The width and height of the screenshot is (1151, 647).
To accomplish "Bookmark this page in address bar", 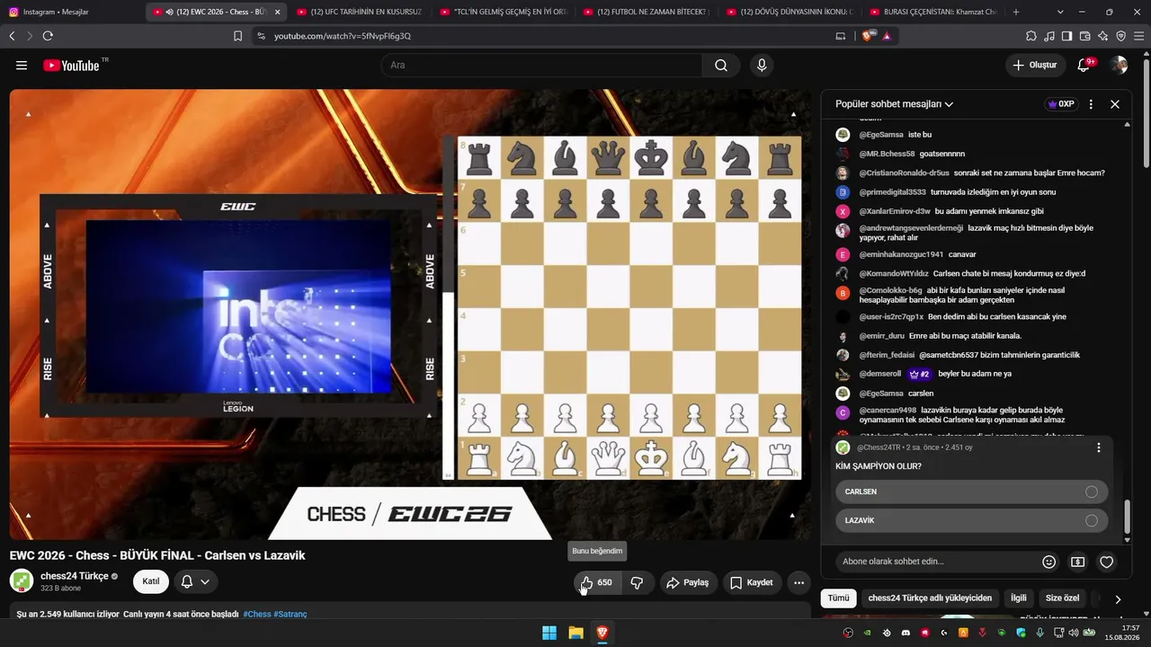I will pyautogui.click(x=237, y=36).
